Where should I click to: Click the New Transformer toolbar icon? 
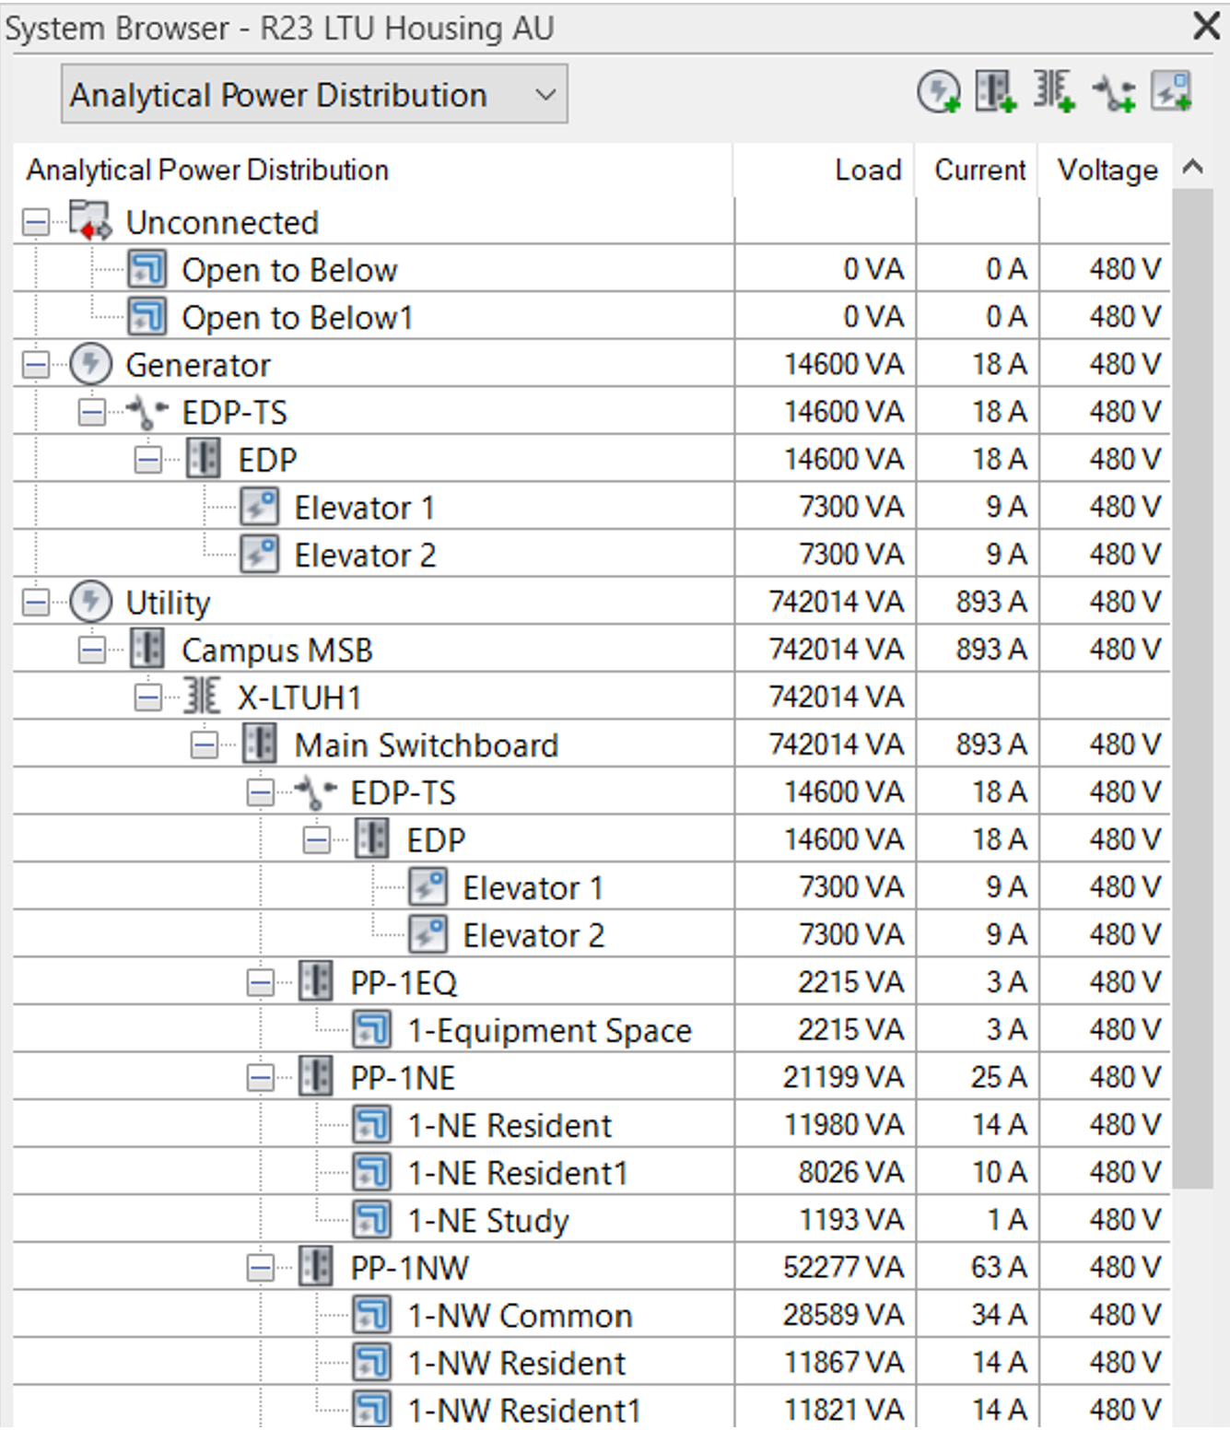tap(1053, 92)
